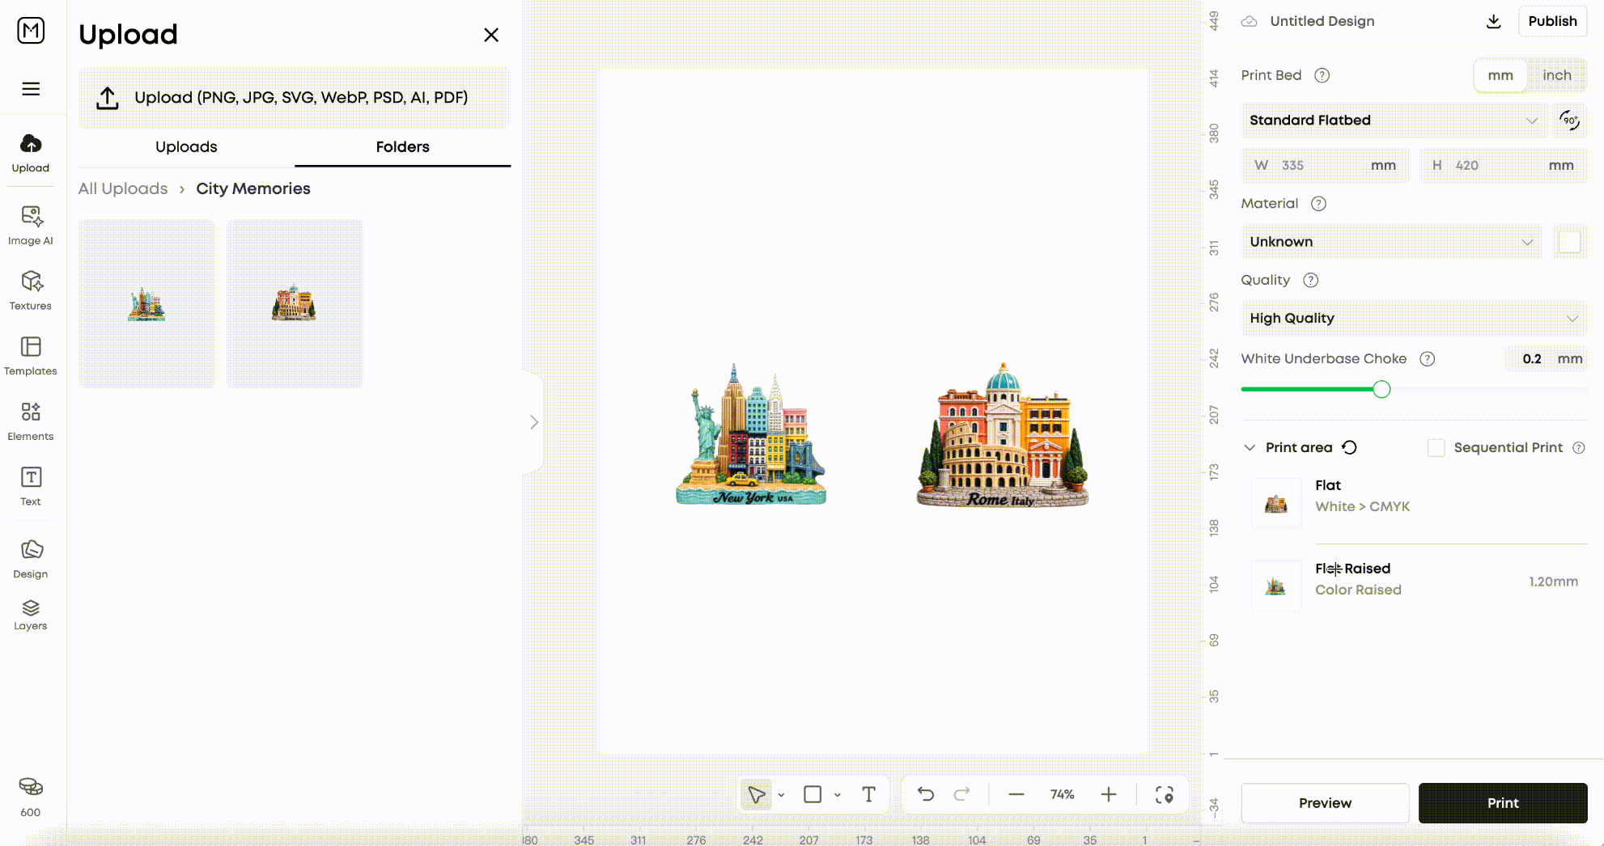Open the Standard Flatbed dropdown
1604x846 pixels.
coord(1394,121)
